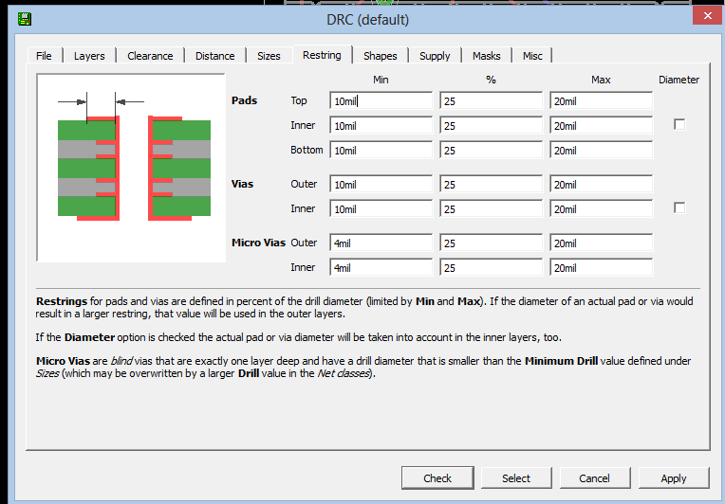
Task: Open the Misc tab
Action: pos(532,56)
